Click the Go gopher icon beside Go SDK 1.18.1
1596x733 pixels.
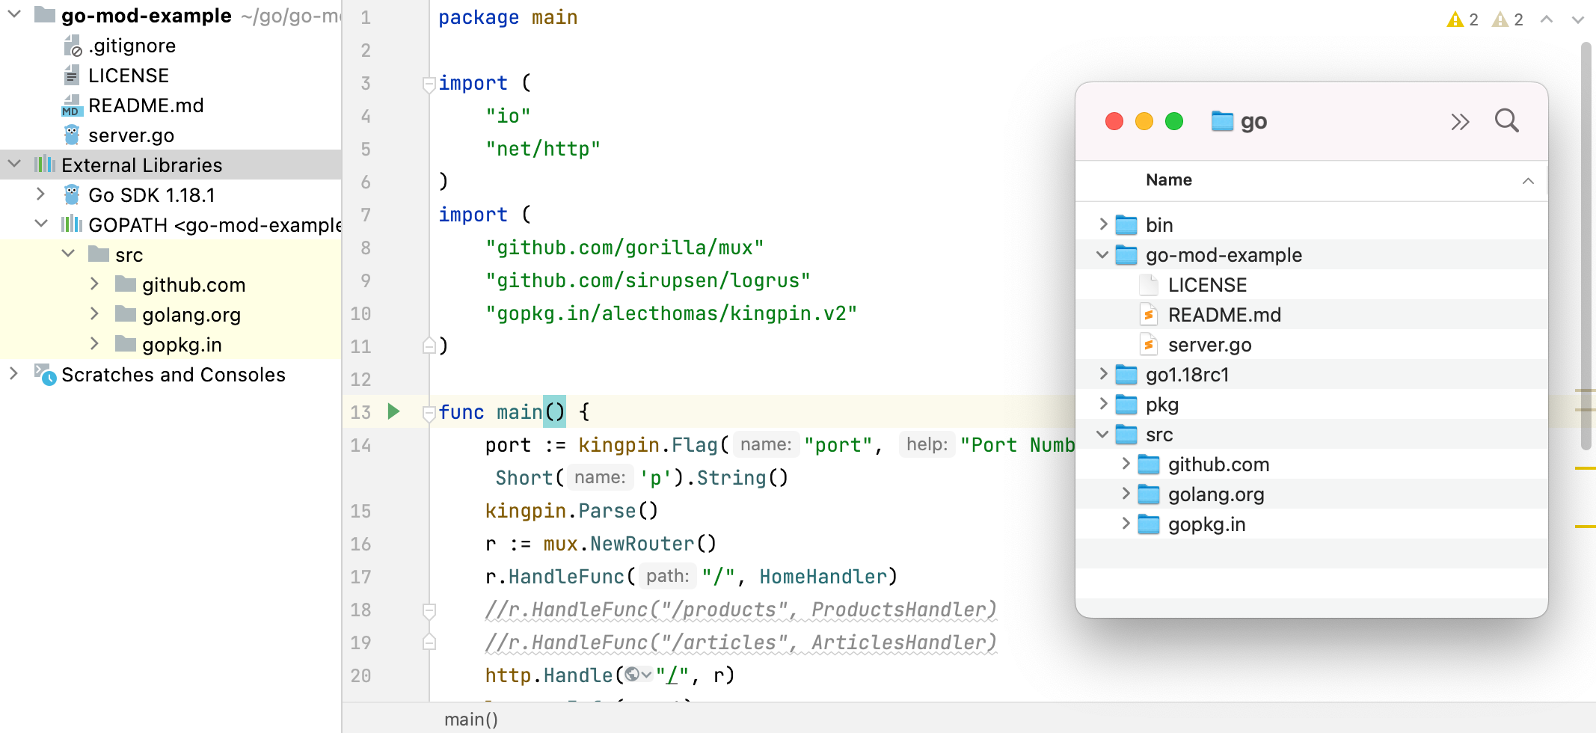pyautogui.click(x=70, y=194)
